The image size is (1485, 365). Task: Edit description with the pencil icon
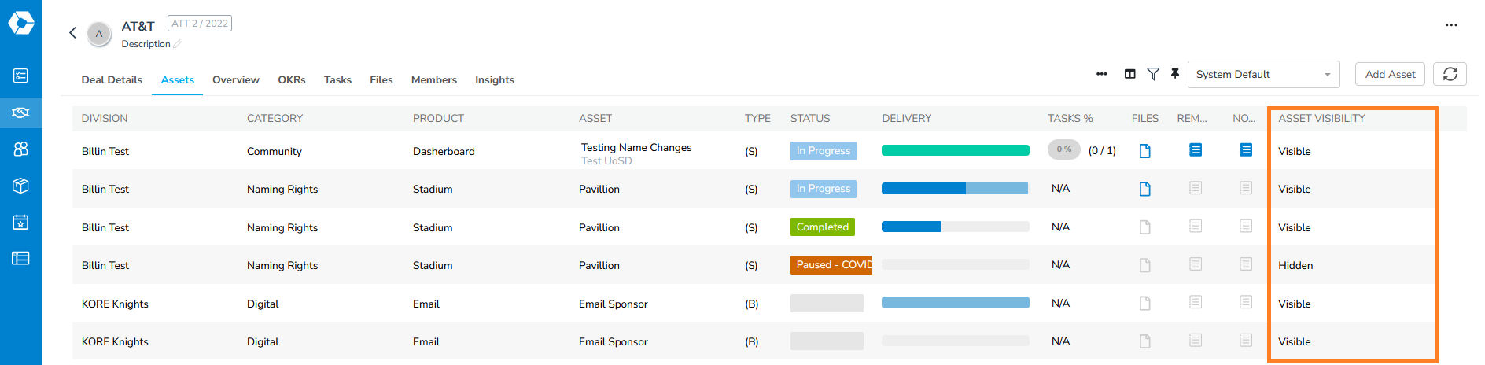click(x=178, y=44)
